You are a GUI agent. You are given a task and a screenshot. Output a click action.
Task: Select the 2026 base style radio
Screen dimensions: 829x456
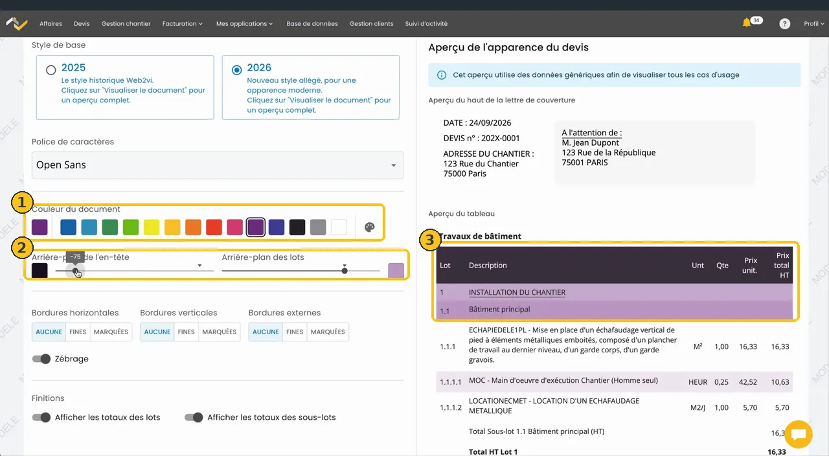pyautogui.click(x=236, y=70)
